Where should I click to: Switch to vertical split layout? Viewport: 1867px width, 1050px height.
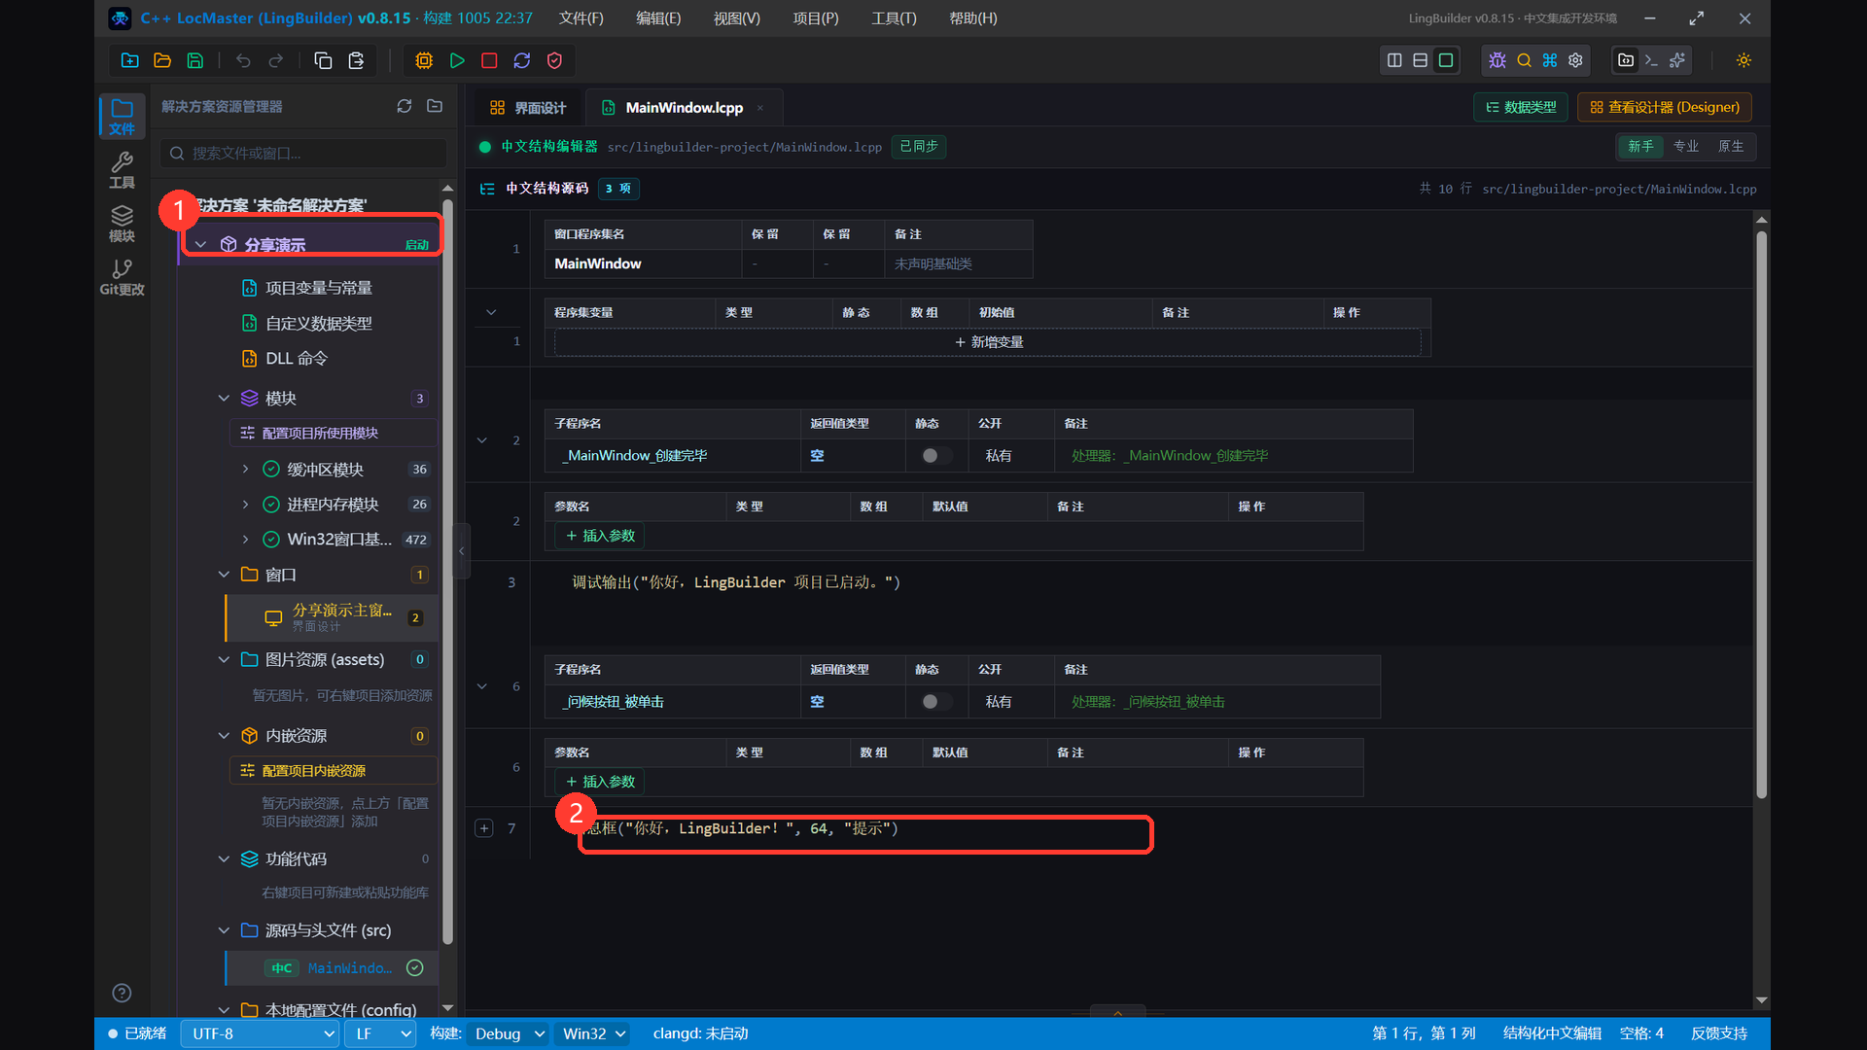(1394, 60)
